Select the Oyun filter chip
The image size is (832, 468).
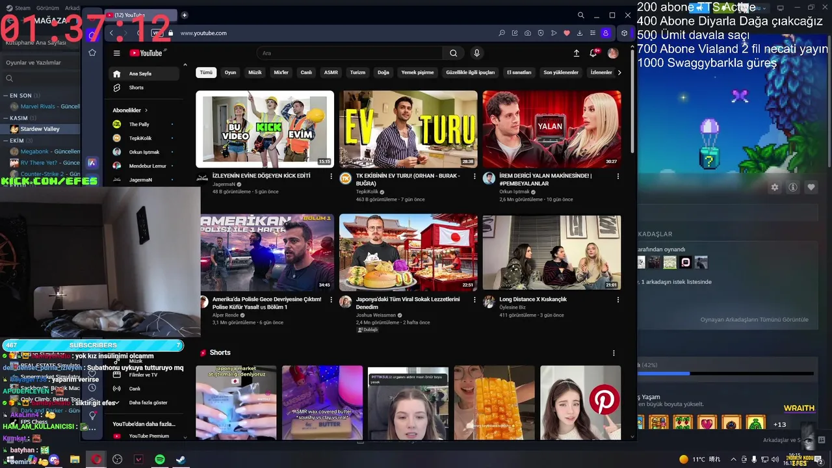point(230,72)
